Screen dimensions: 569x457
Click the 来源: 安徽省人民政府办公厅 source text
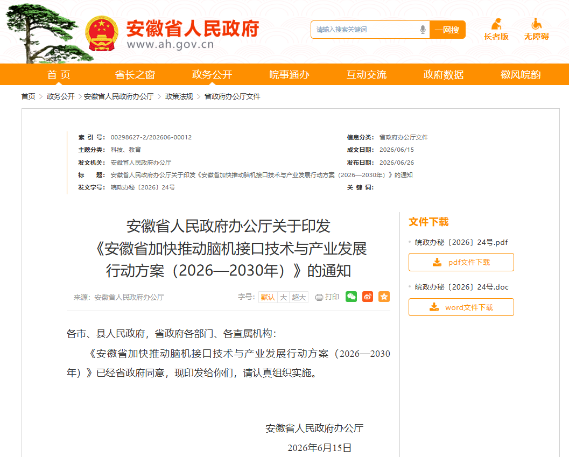click(x=118, y=297)
